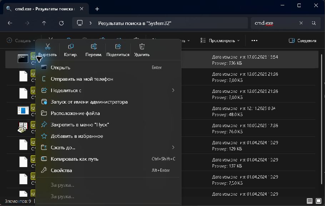Select Добавить в избранное
The image size is (325, 206).
click(108, 136)
